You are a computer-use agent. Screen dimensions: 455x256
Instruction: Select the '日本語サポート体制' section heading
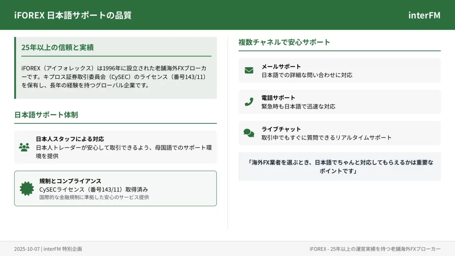pos(46,115)
